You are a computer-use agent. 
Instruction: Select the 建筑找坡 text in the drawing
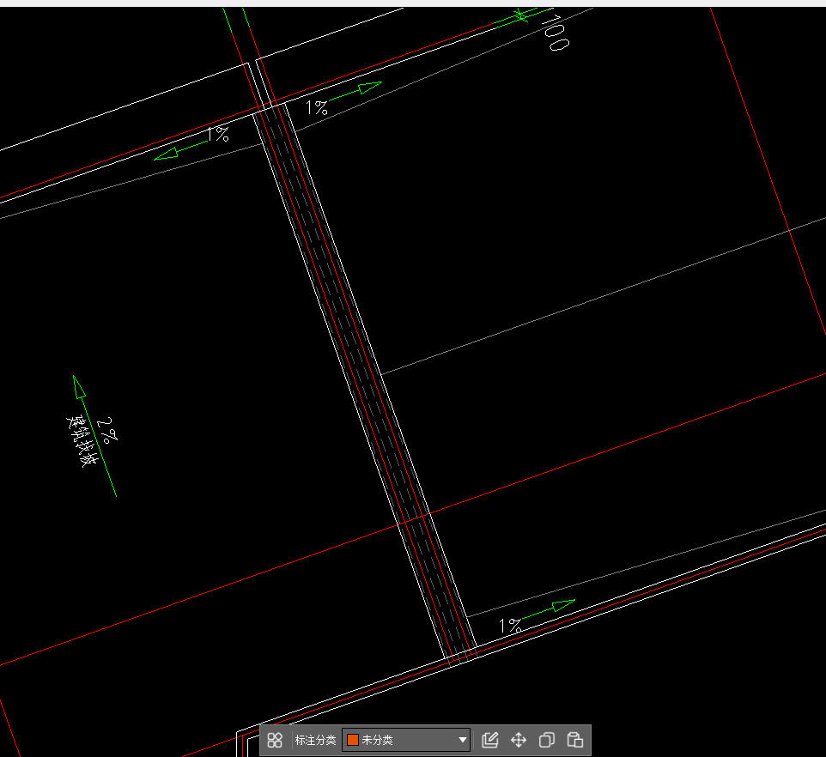pos(82,440)
